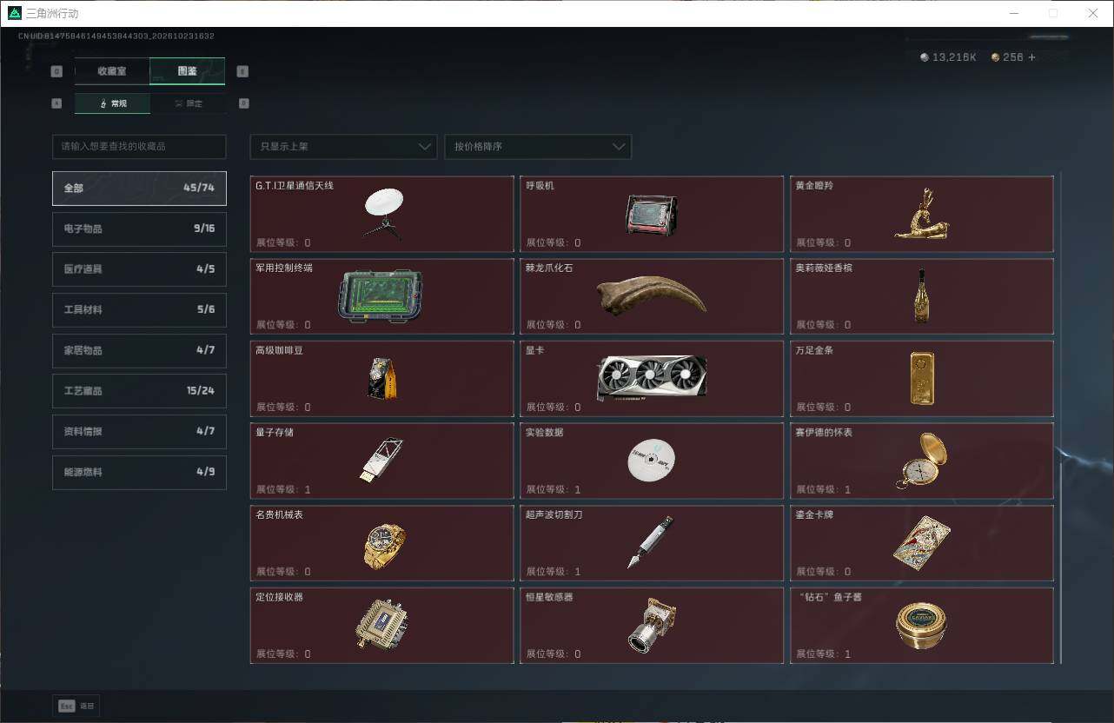Screen dimensions: 1114x723
Task: Open the 限定 sub-tab
Action: click(188, 103)
